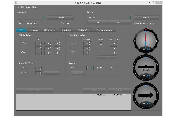Open the Connection port dropdown
This screenshot has width=181, height=117.
(x=32, y=18)
